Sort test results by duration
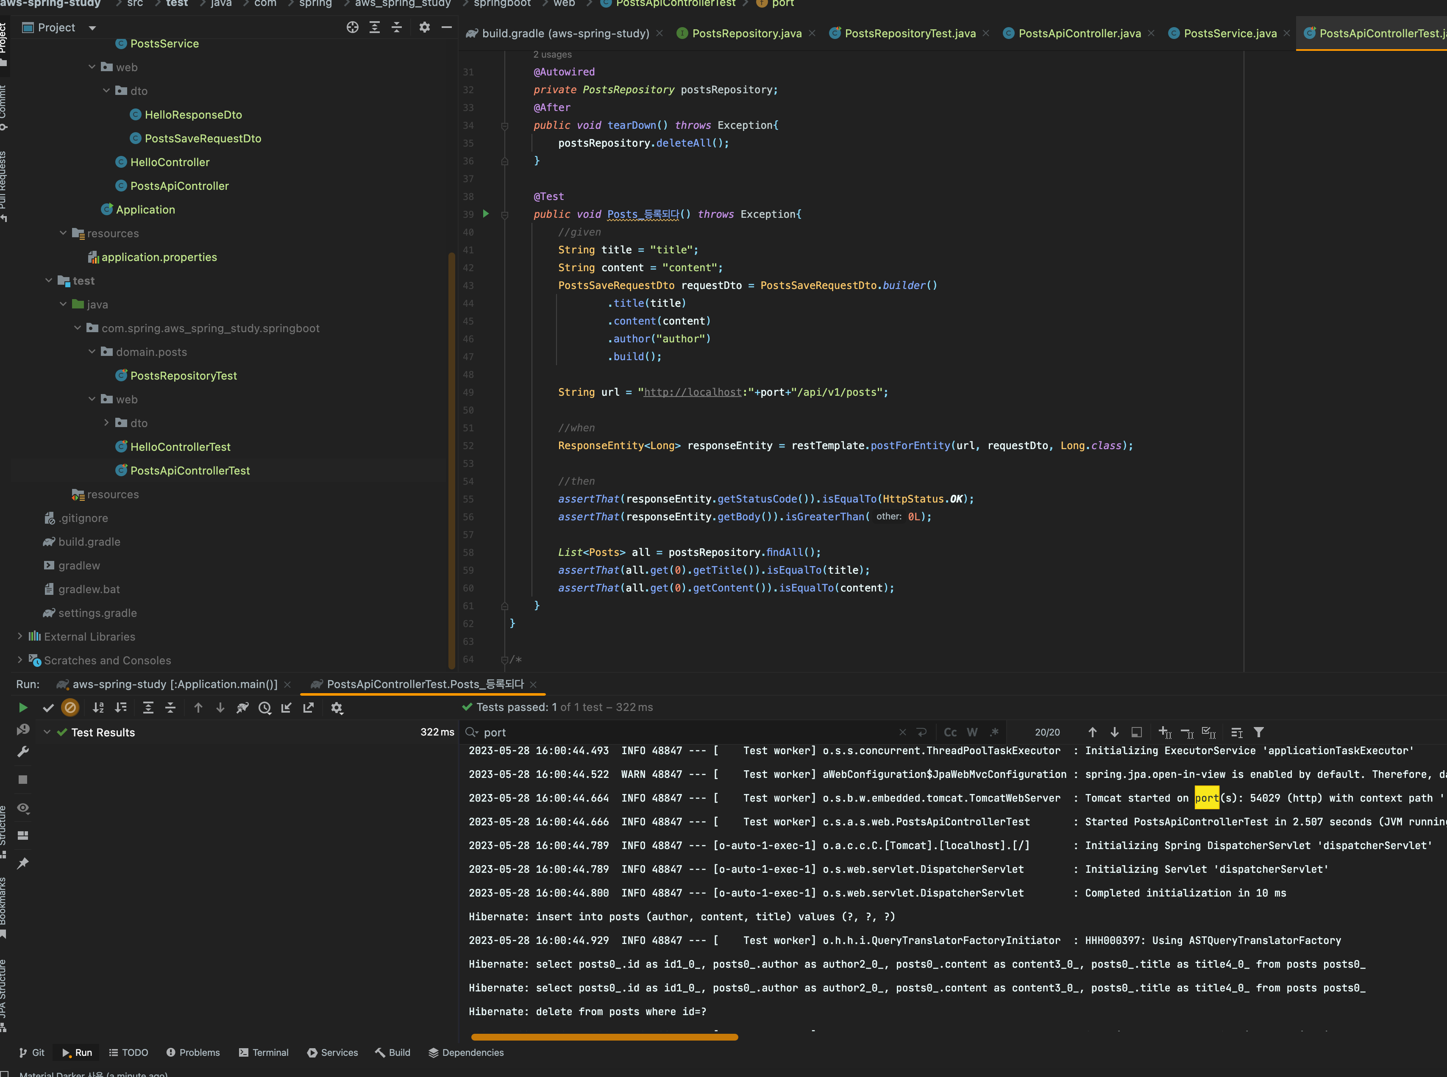The width and height of the screenshot is (1447, 1077). pyautogui.click(x=121, y=708)
